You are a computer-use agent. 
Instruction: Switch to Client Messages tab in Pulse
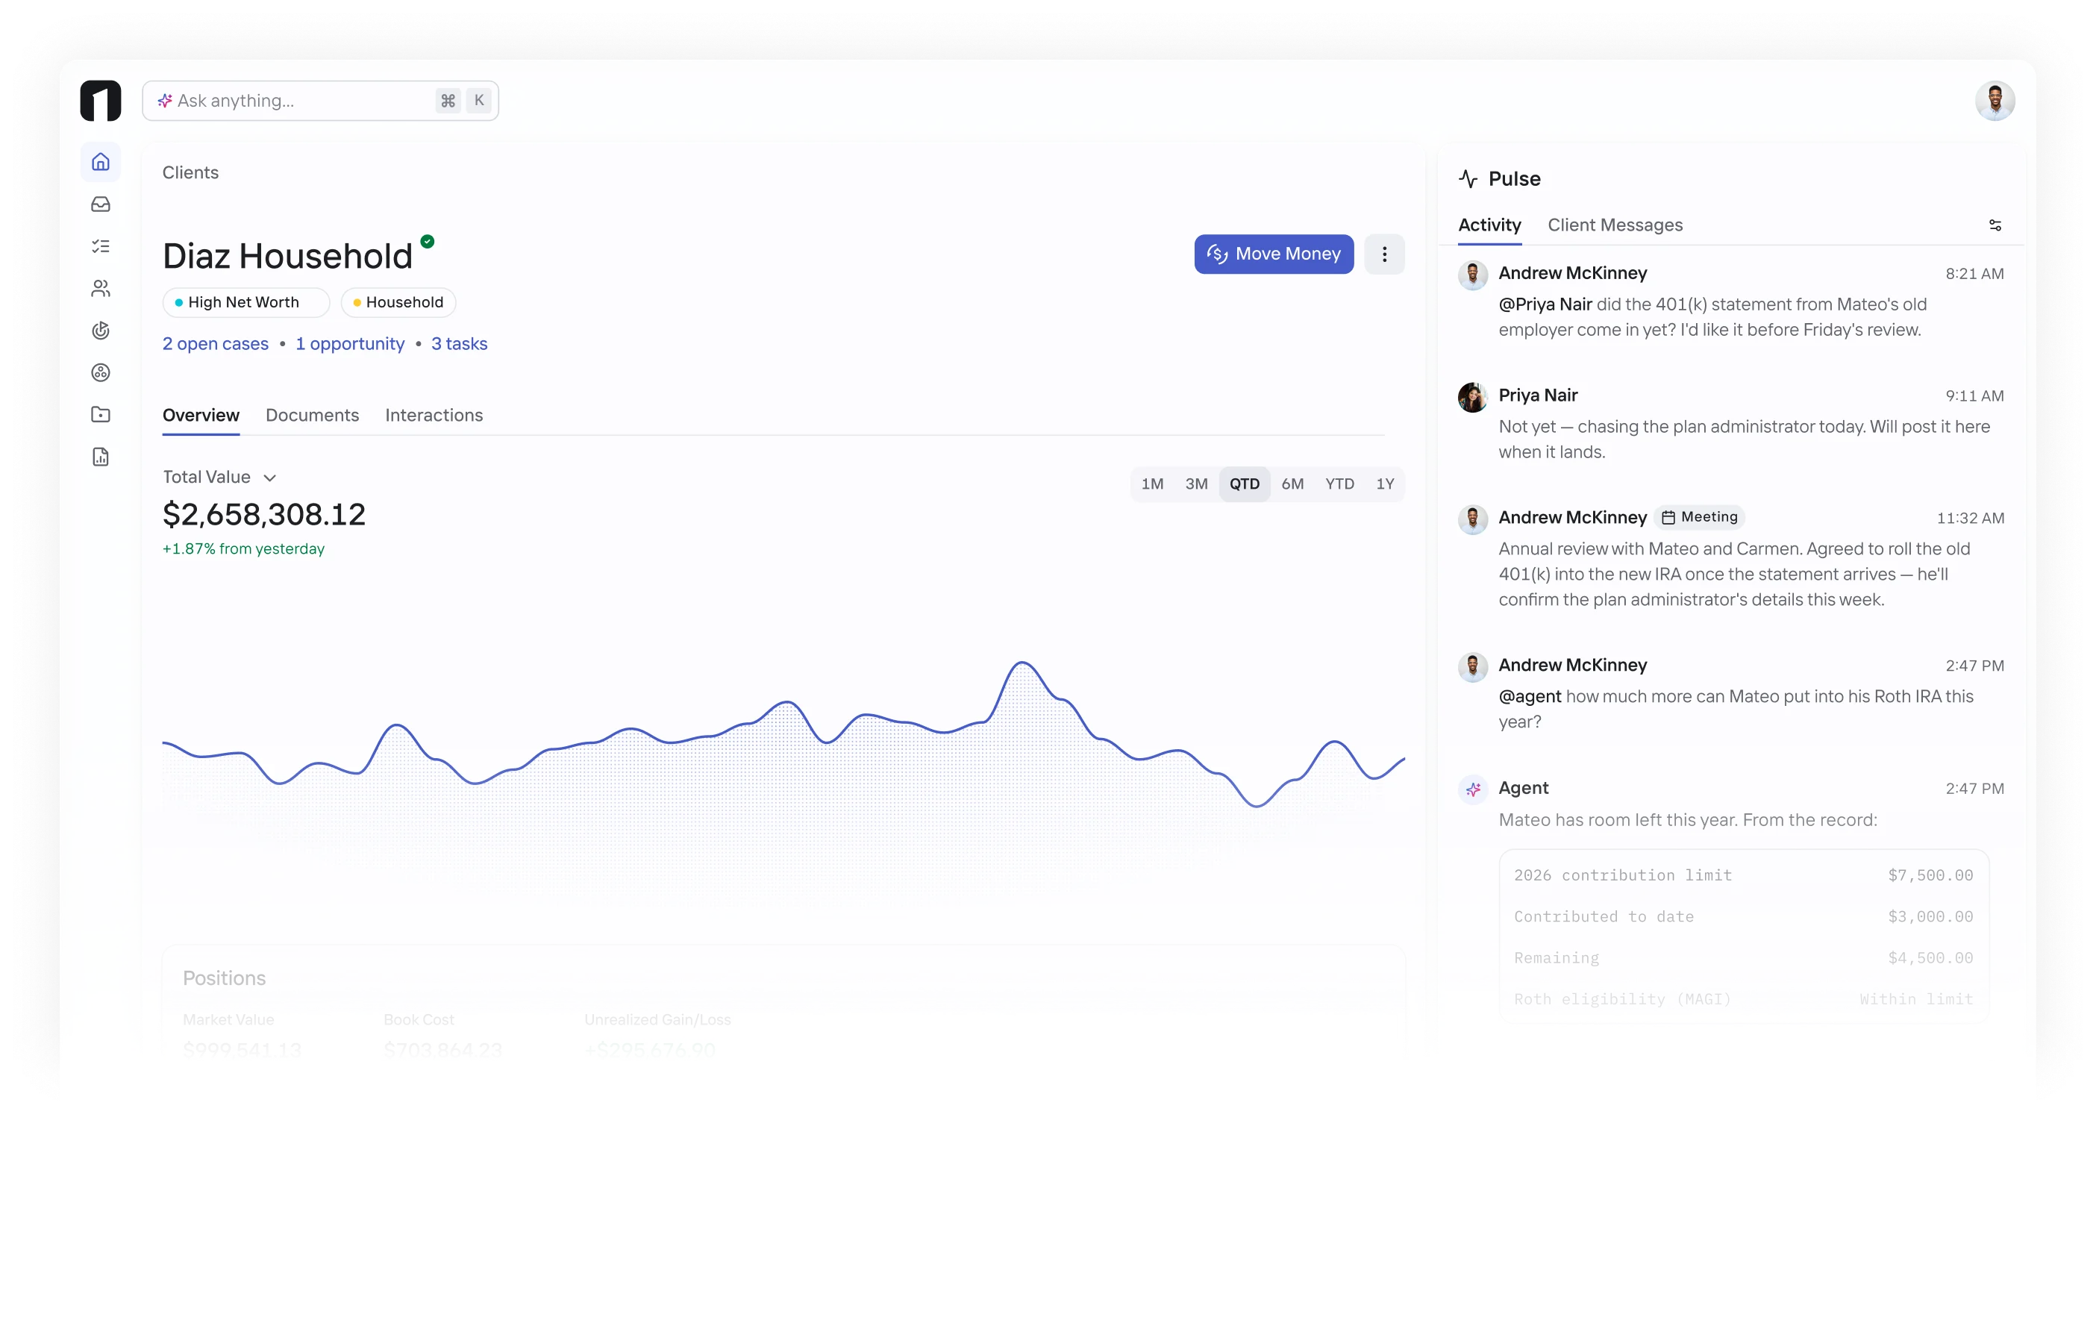1615,225
